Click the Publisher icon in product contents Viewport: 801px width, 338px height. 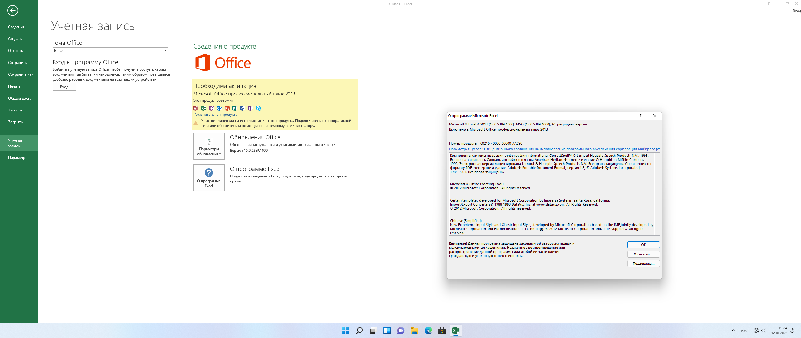235,108
